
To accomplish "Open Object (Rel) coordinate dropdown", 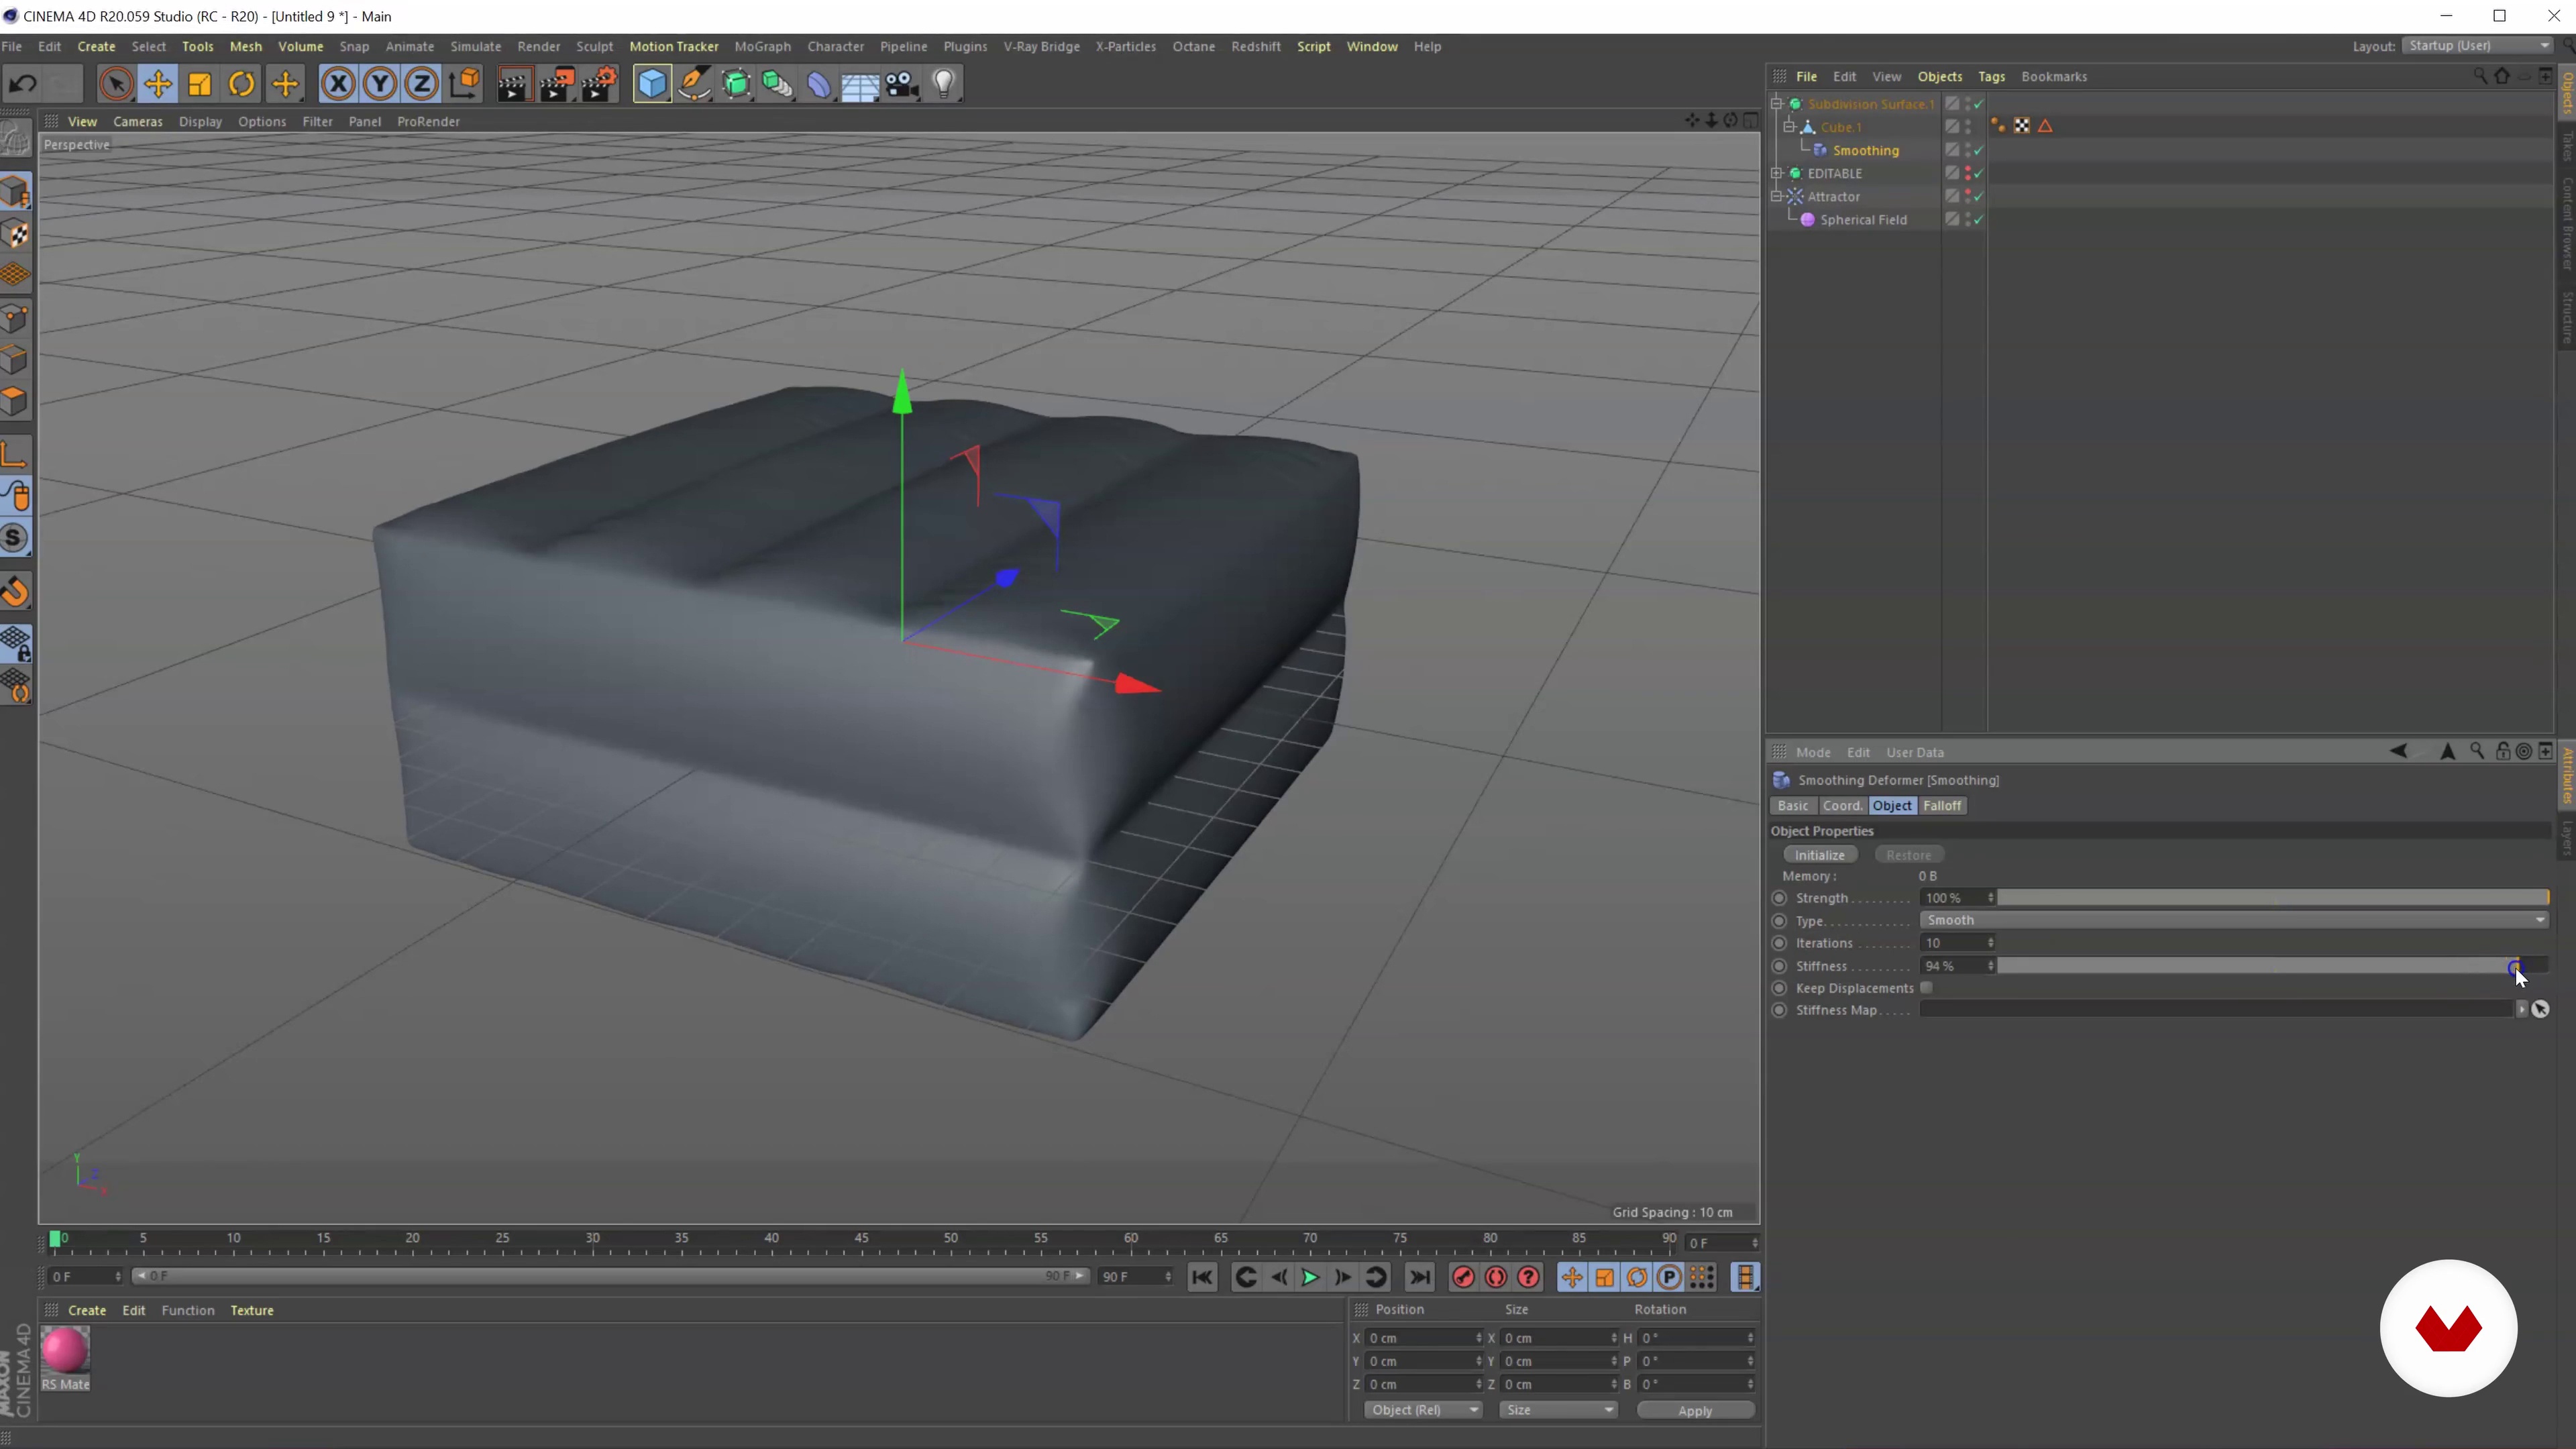I will [1423, 1410].
